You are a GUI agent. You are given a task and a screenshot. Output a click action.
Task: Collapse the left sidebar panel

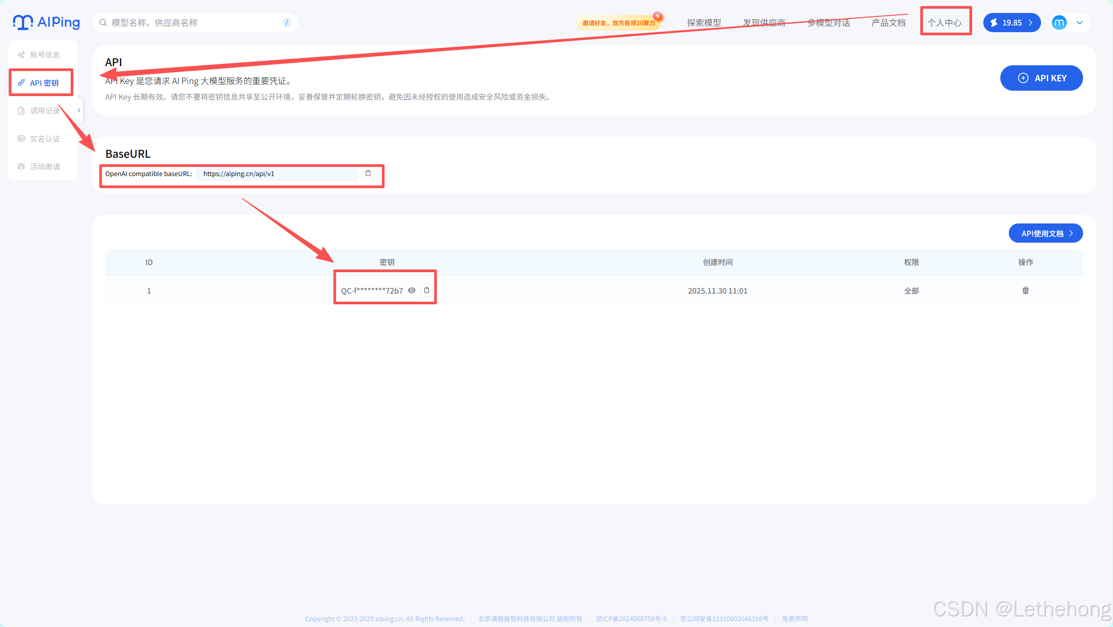[79, 110]
